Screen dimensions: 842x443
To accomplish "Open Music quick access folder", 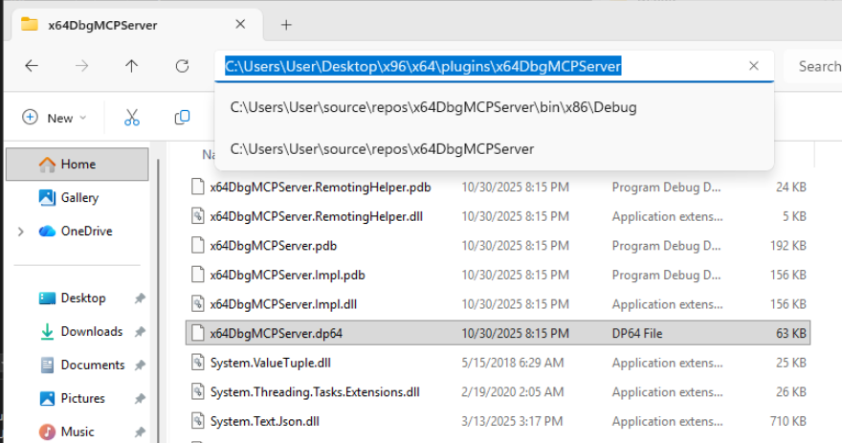I will click(x=78, y=432).
